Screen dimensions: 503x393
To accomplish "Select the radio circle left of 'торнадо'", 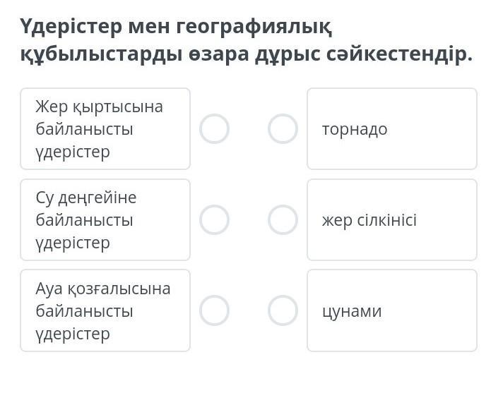I will tap(283, 129).
